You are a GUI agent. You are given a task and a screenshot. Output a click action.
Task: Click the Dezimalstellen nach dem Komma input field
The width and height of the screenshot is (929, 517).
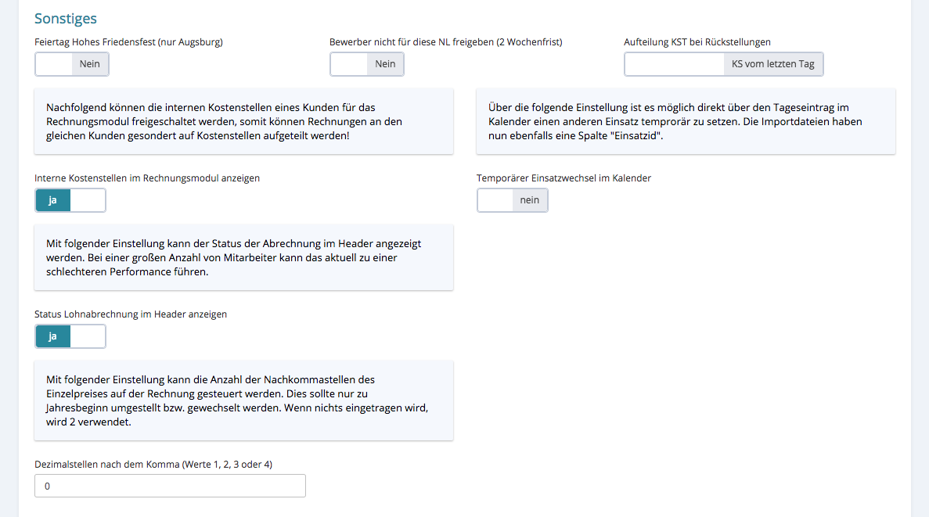point(170,486)
